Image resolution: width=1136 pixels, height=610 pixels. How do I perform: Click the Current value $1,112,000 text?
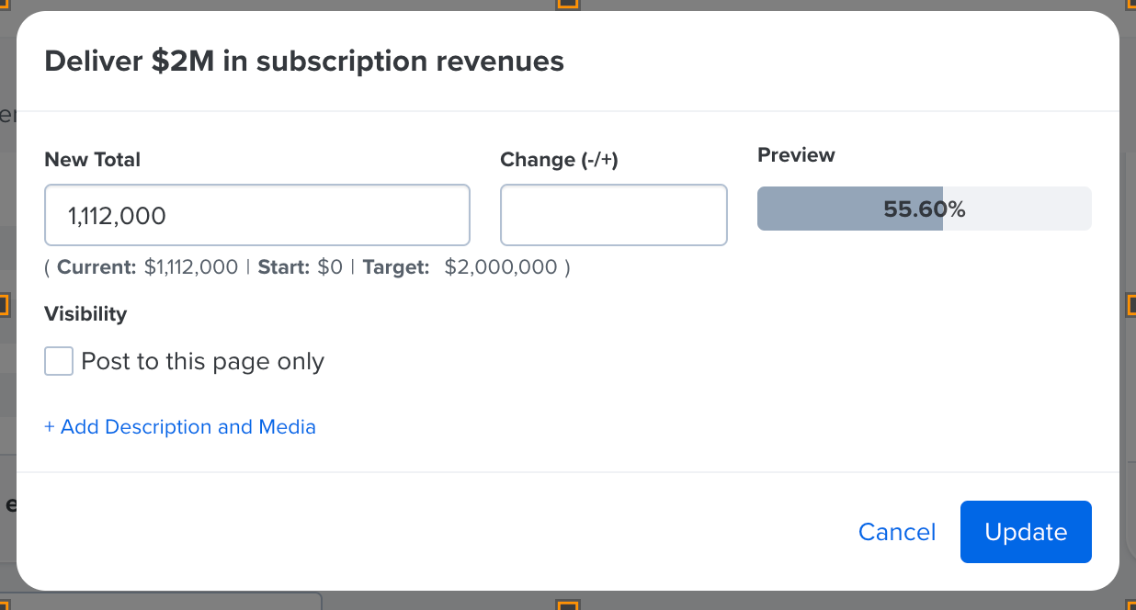point(191,267)
